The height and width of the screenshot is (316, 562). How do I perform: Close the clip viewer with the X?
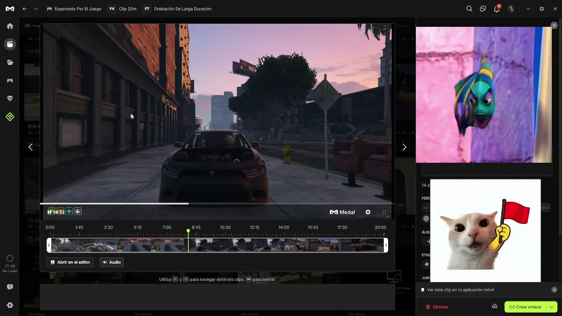pyautogui.click(x=554, y=25)
